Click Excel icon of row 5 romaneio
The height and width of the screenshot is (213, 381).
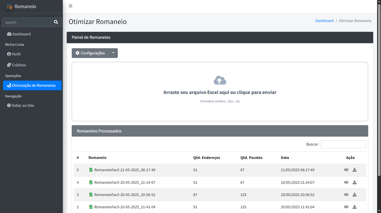[91, 170]
